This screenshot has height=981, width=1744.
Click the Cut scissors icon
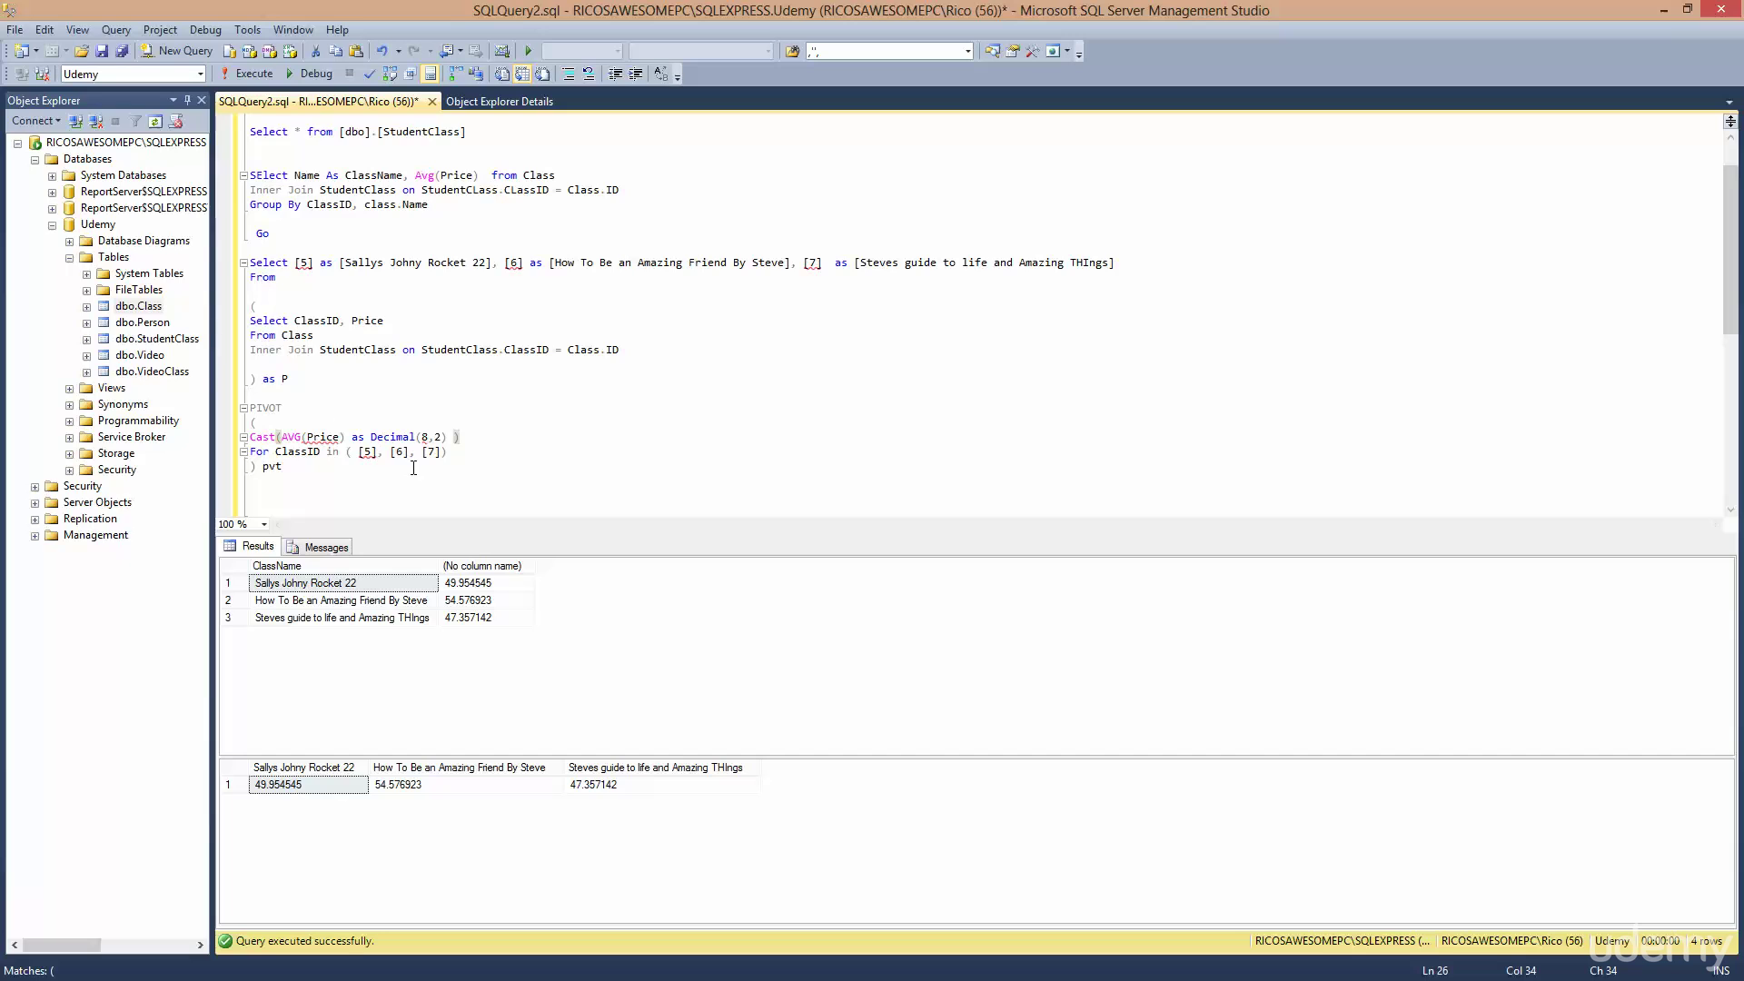click(315, 51)
